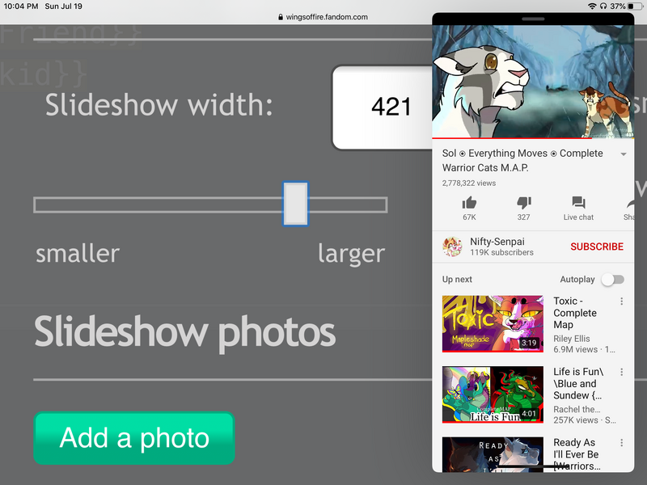647x485 pixels.
Task: Toggle the Autoplay switch
Action: tap(613, 280)
